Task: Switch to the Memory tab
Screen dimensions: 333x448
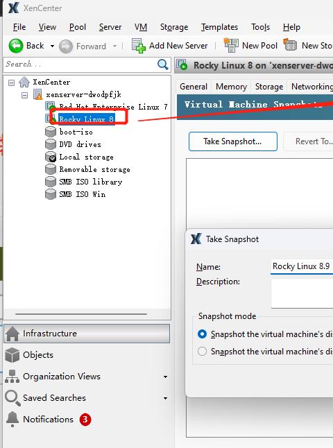Action: click(231, 87)
